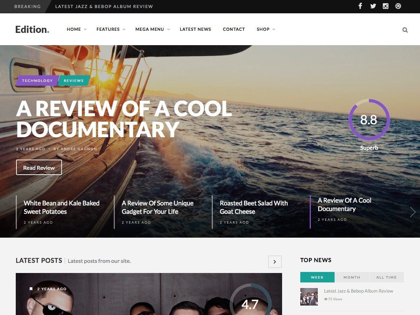This screenshot has width=420, height=315.
Task: Open the Twitter social icon
Action: click(x=373, y=6)
